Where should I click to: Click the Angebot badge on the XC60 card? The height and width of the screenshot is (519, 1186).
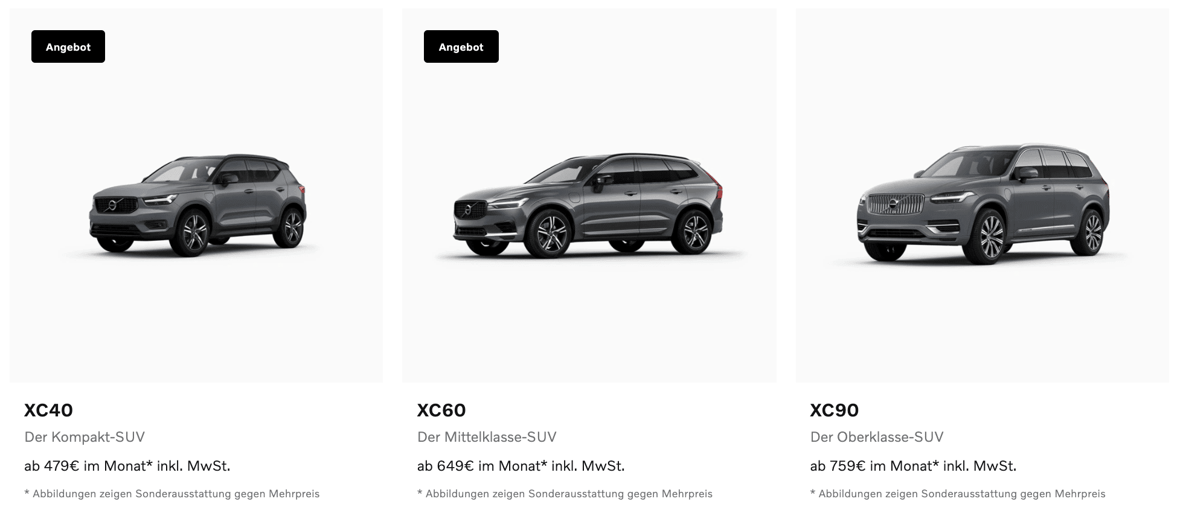click(461, 46)
